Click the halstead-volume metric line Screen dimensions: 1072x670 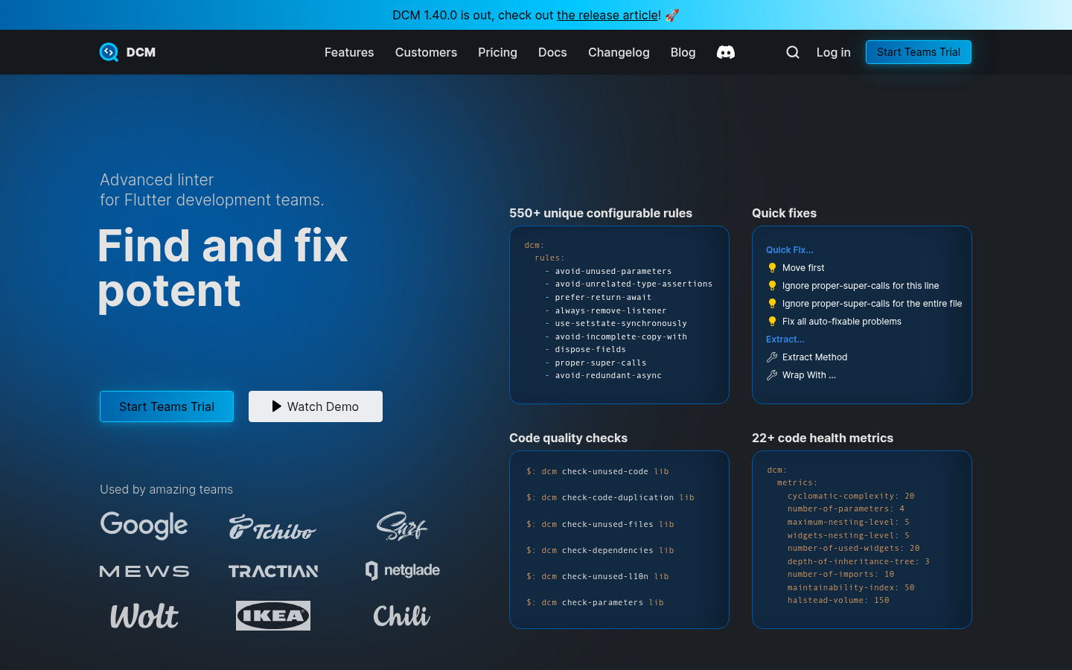tap(838, 600)
